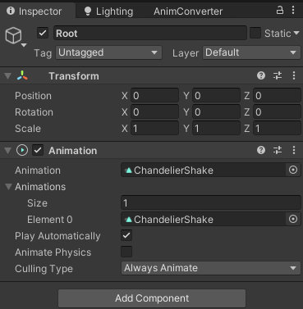
Task: Click the Position X field
Action: 154,96
